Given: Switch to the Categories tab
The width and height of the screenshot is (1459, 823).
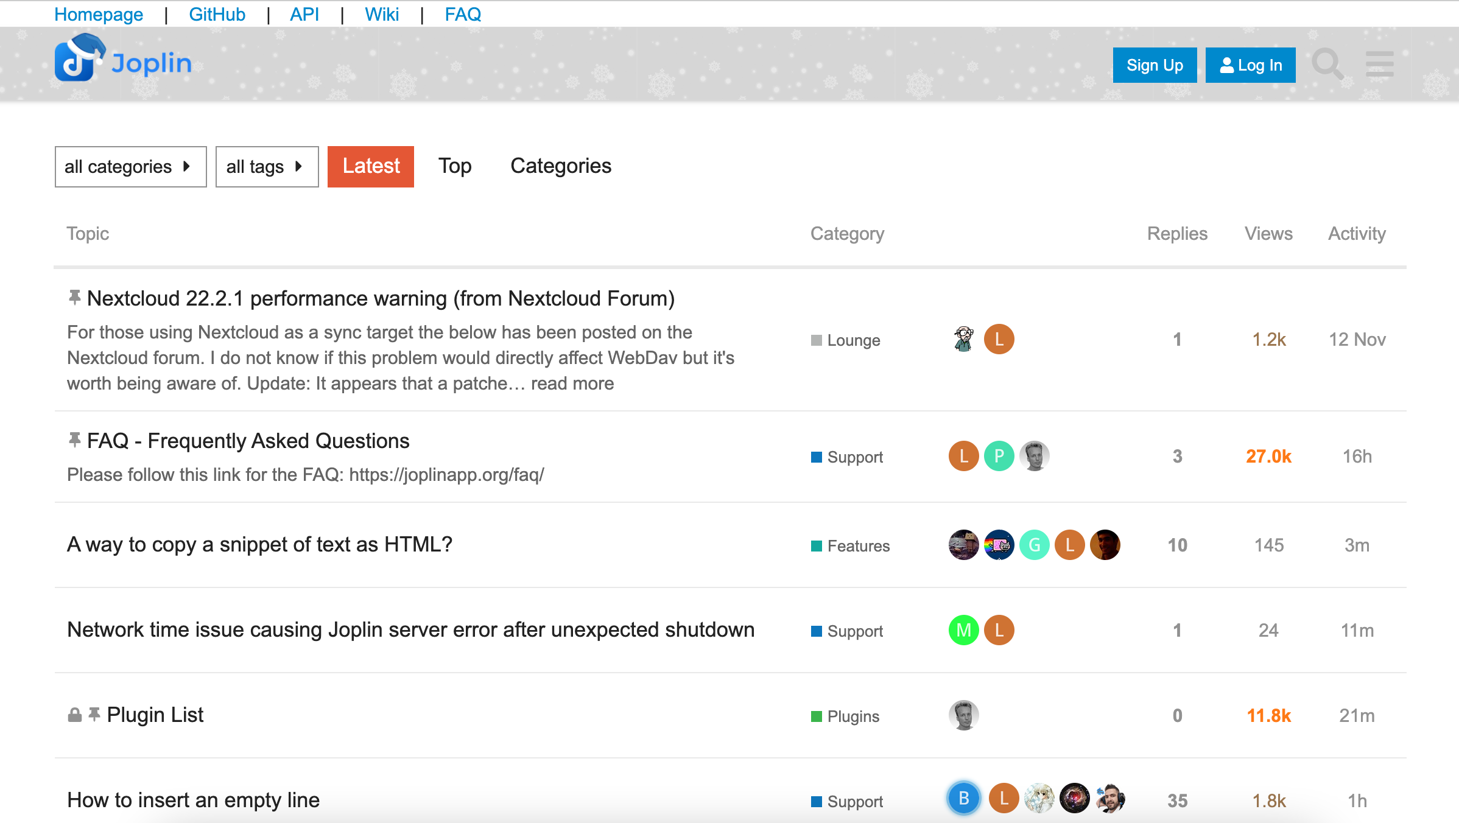Looking at the screenshot, I should point(560,166).
